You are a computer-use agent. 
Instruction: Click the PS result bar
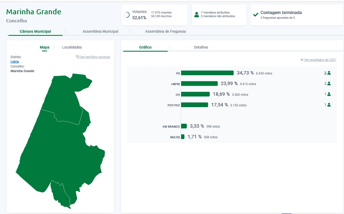point(207,73)
